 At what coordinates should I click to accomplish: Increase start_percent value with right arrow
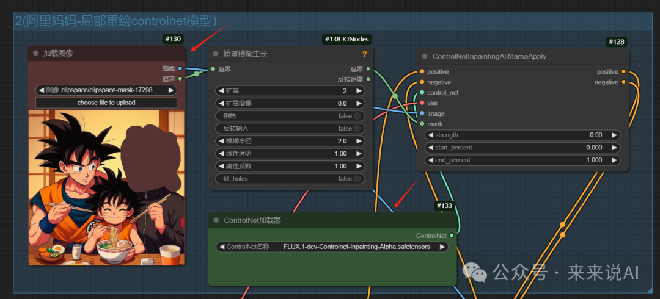(614, 148)
